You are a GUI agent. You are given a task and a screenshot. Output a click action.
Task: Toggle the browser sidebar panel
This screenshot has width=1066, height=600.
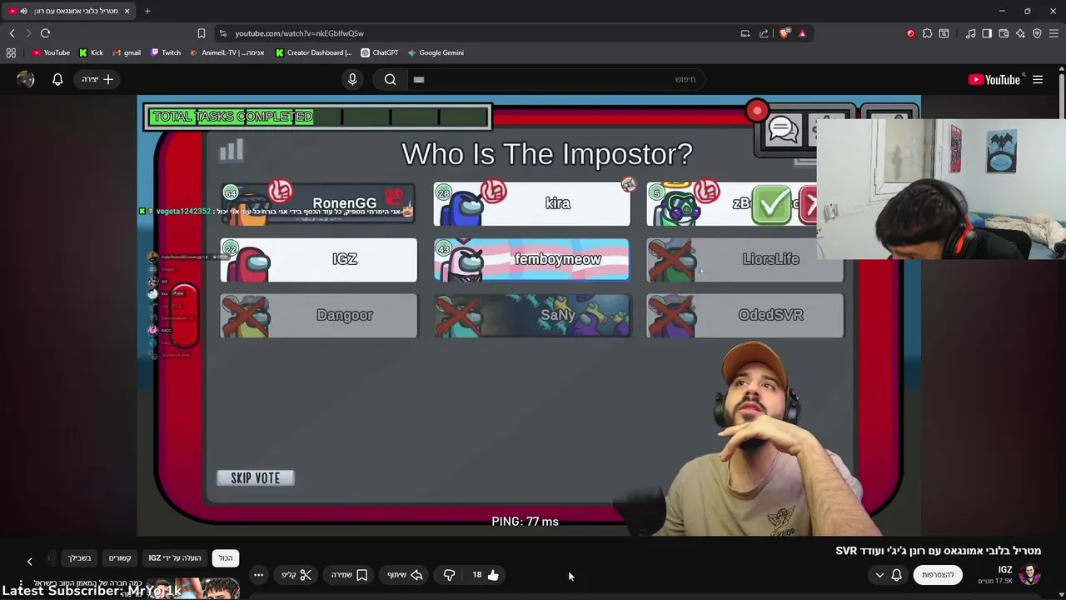(x=987, y=33)
